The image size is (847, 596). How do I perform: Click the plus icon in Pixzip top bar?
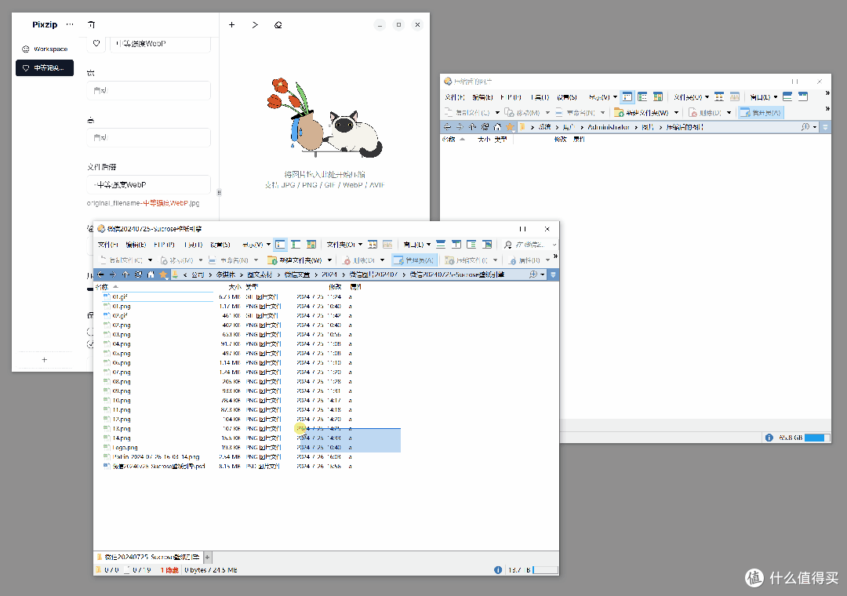(x=231, y=25)
